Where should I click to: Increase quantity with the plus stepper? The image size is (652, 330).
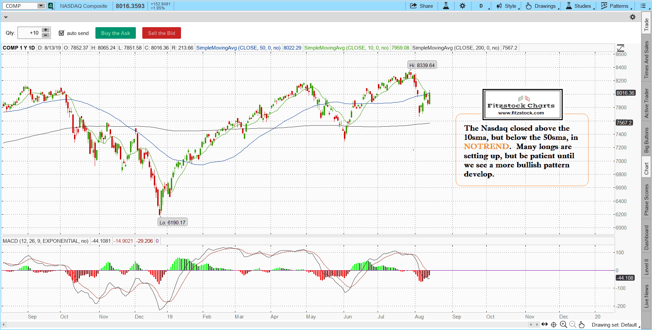point(46,30)
